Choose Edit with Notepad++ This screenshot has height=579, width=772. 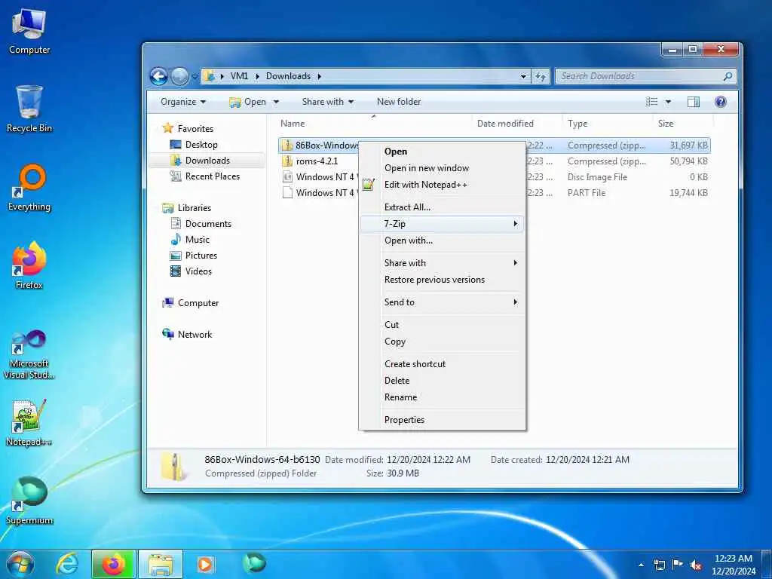coord(442,185)
